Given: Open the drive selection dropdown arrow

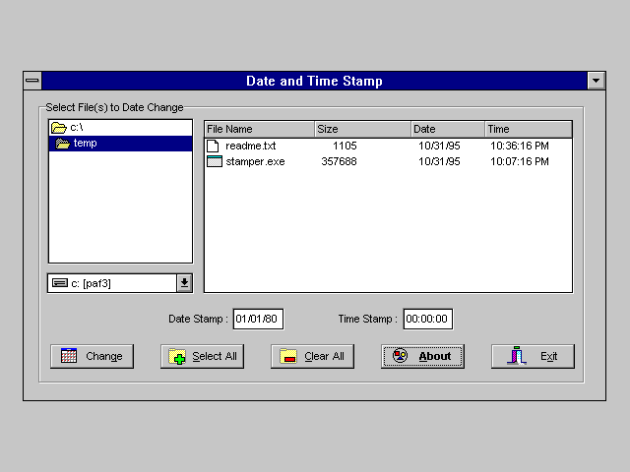Looking at the screenshot, I should pyautogui.click(x=184, y=283).
